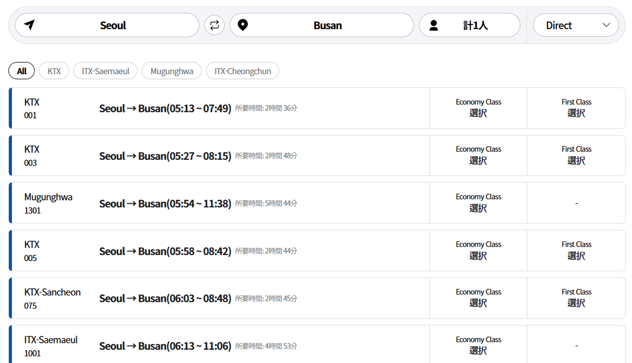Choose First Class on KTX-Sancheon 075
632x363 pixels.
576,298
